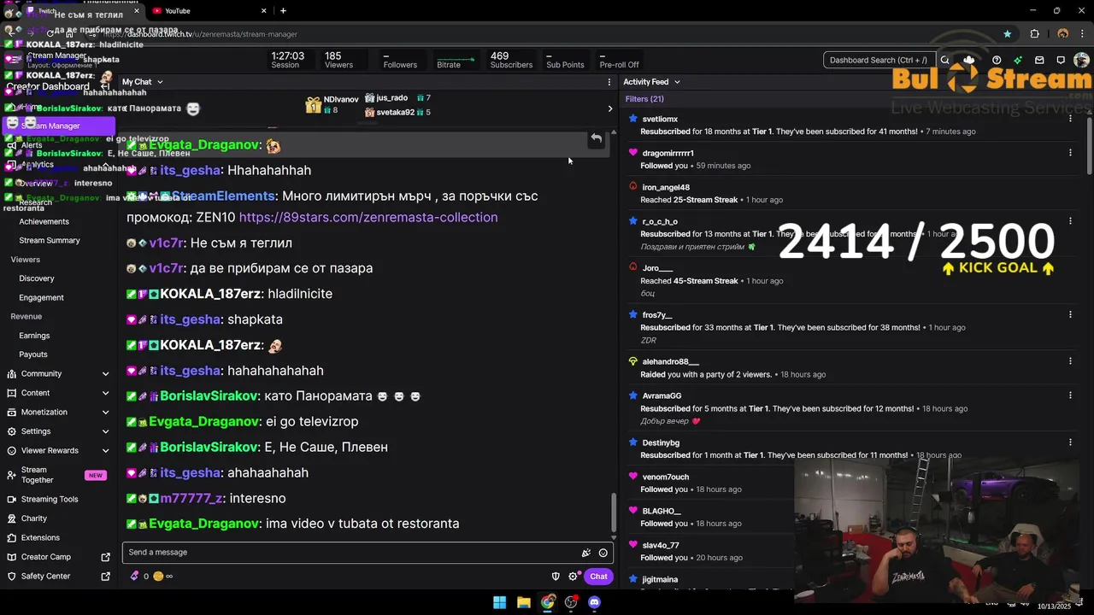Open options for fros7y__ activity entry

1070,314
